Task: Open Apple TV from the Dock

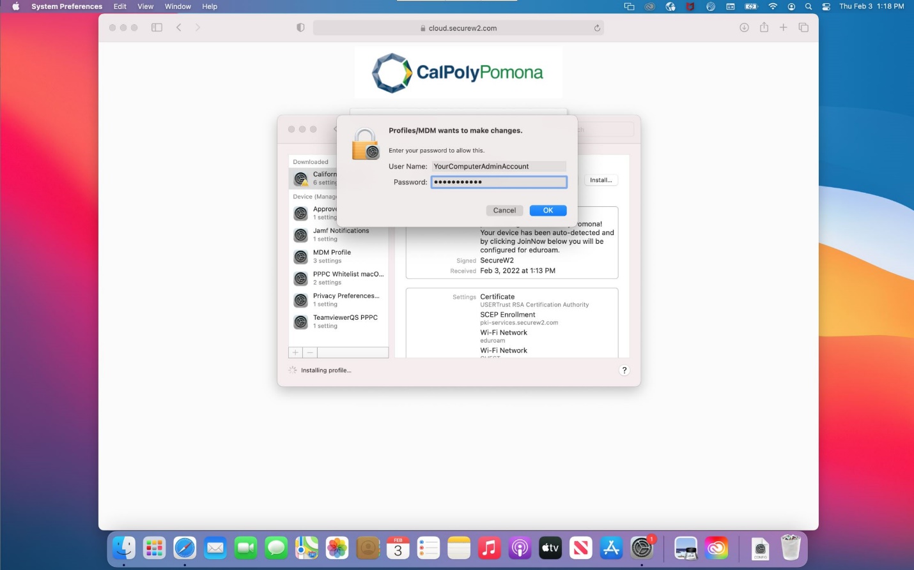Action: [x=550, y=548]
